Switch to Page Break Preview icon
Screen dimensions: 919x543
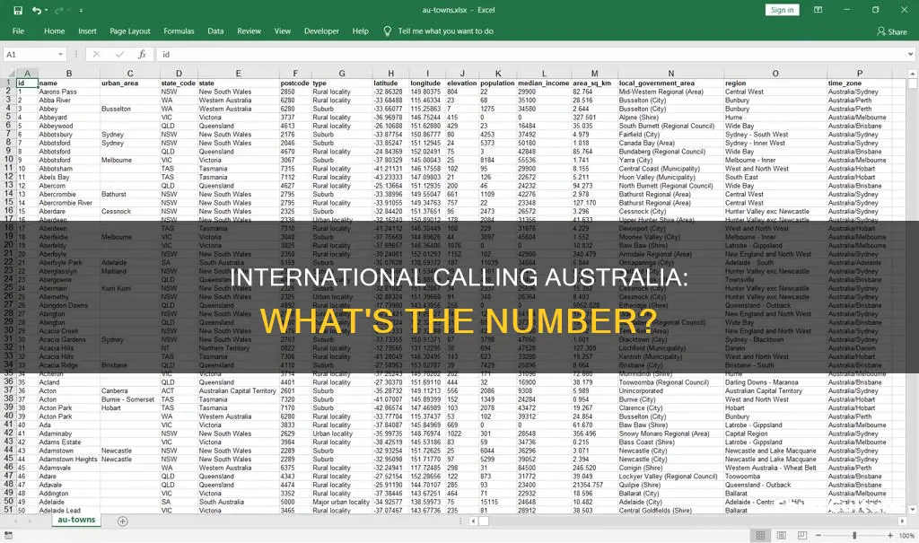pos(802,536)
